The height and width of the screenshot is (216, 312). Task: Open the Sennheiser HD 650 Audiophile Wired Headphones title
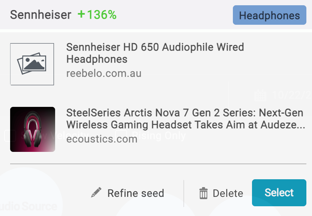coord(155,53)
